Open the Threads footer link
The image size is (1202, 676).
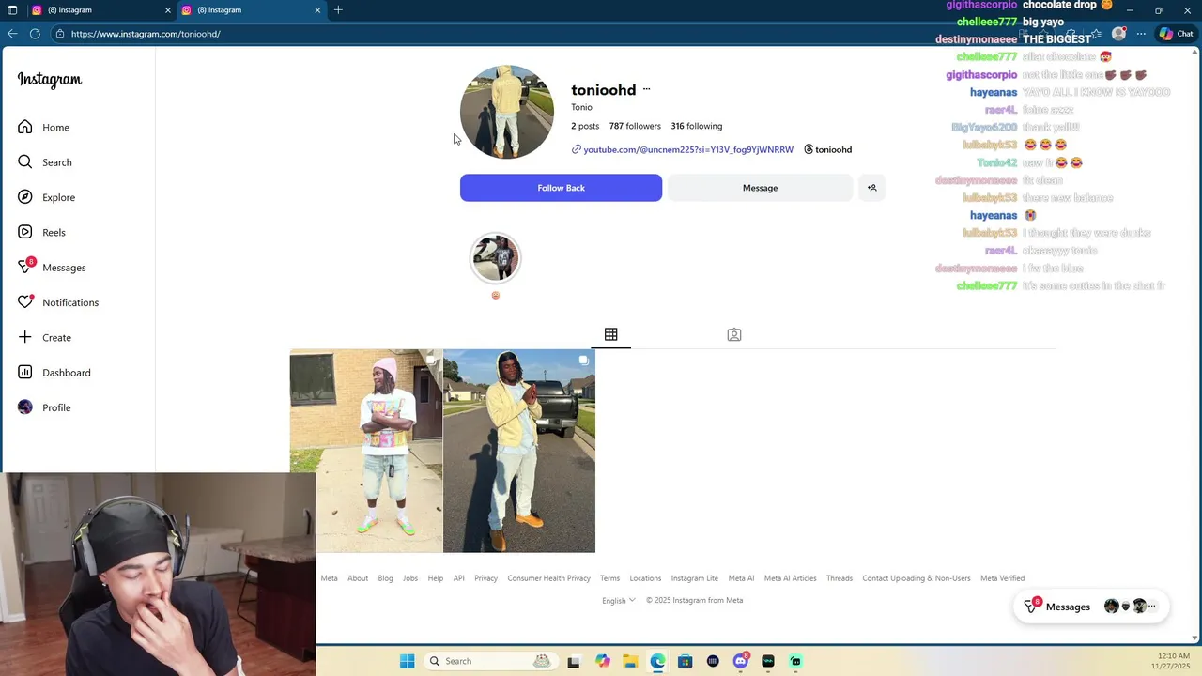840,578
